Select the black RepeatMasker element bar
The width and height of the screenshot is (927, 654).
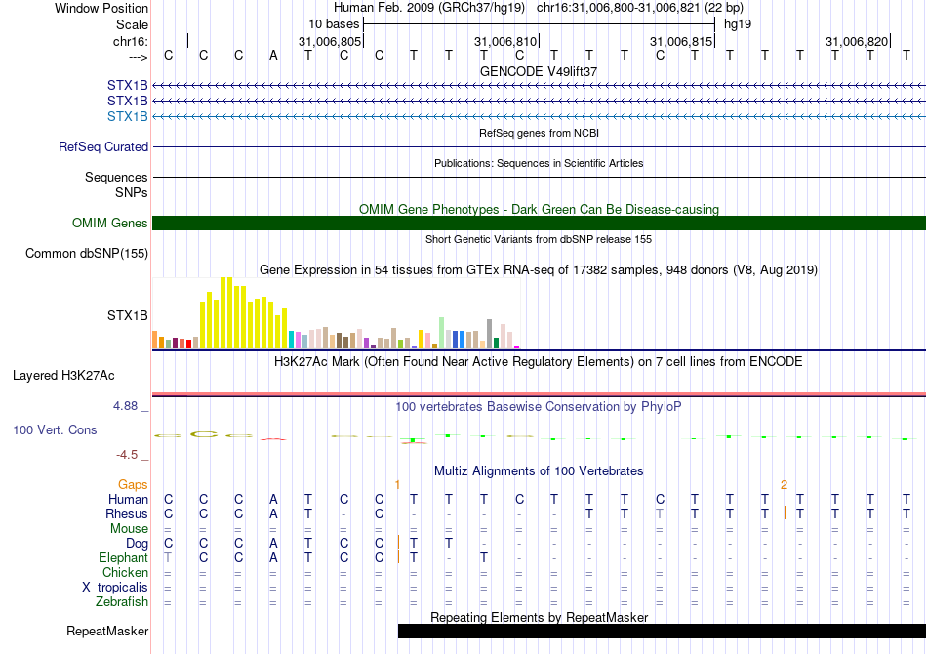(x=662, y=632)
